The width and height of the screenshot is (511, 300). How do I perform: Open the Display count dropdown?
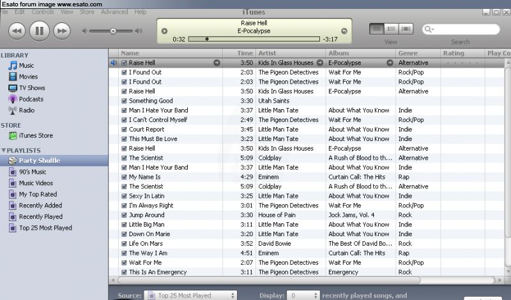(x=303, y=296)
